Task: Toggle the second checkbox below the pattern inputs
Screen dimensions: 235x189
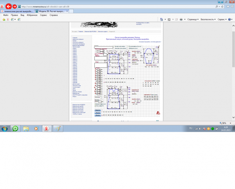Action: pyautogui.click(x=95, y=106)
